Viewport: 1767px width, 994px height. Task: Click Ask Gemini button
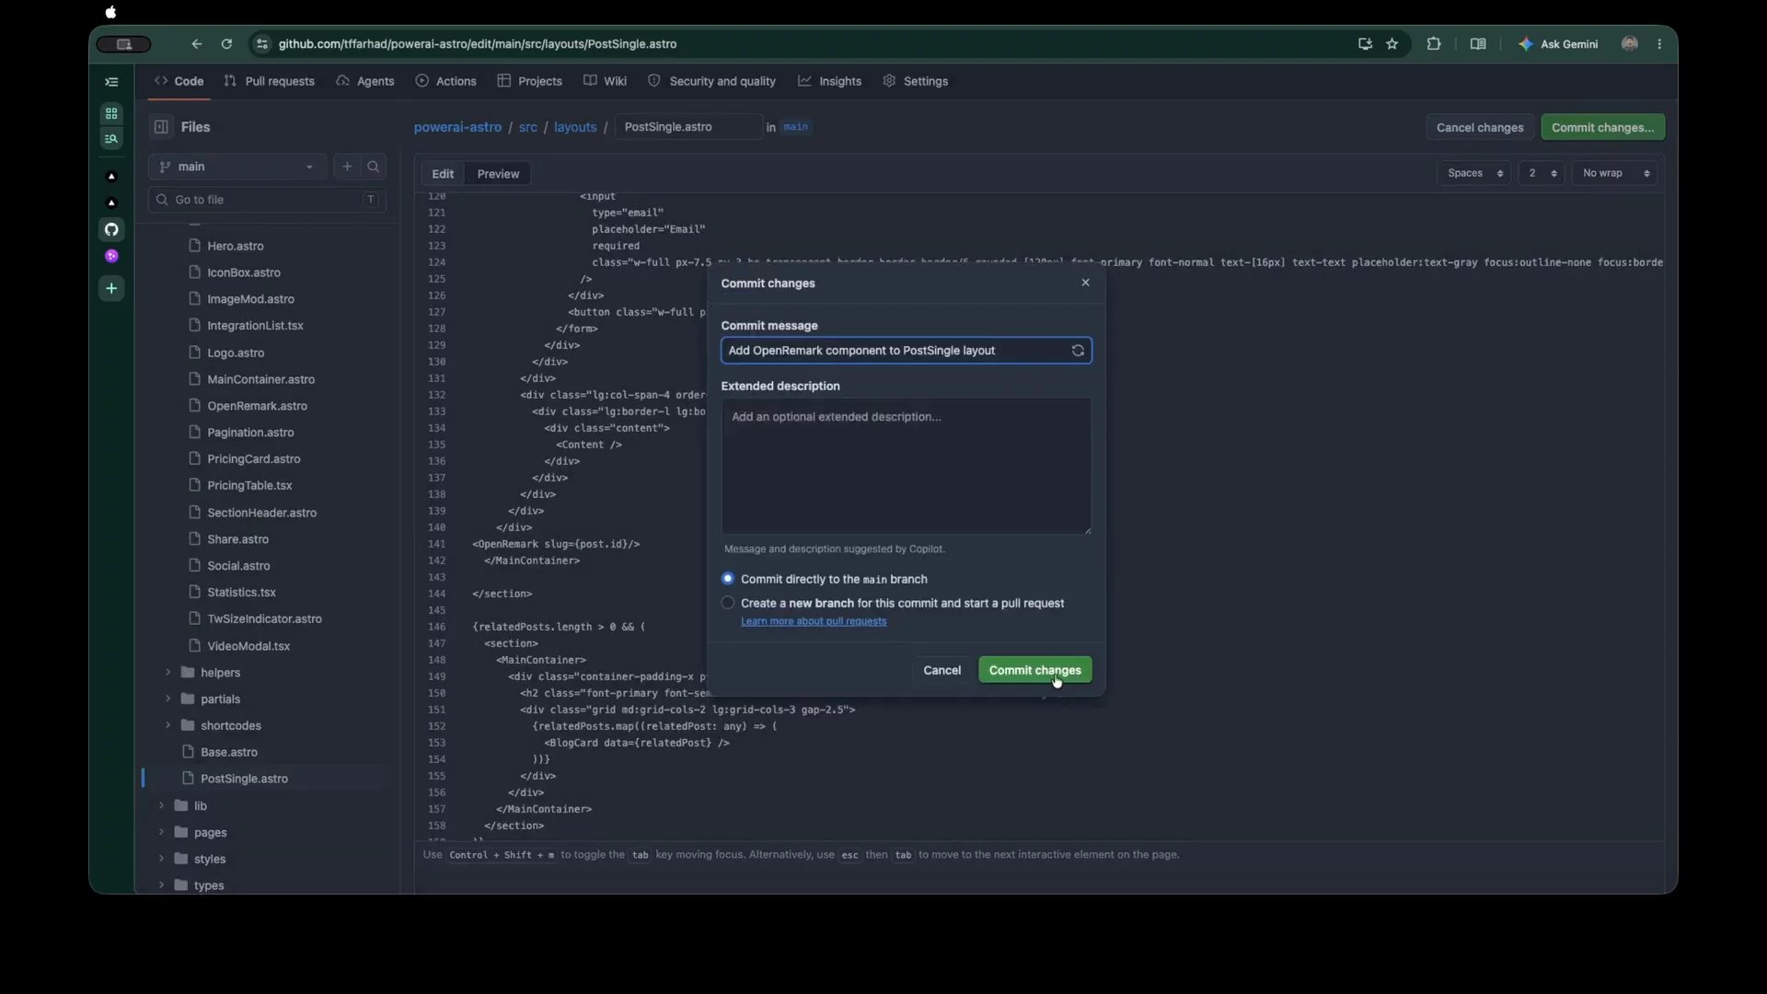[x=1558, y=44]
